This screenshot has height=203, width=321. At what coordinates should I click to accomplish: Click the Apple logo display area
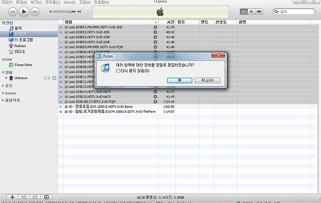tap(160, 12)
